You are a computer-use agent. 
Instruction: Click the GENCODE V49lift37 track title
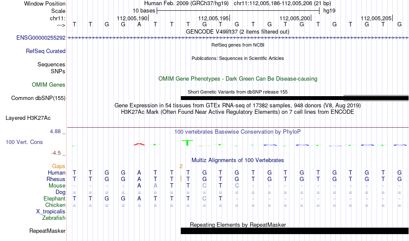237,31
